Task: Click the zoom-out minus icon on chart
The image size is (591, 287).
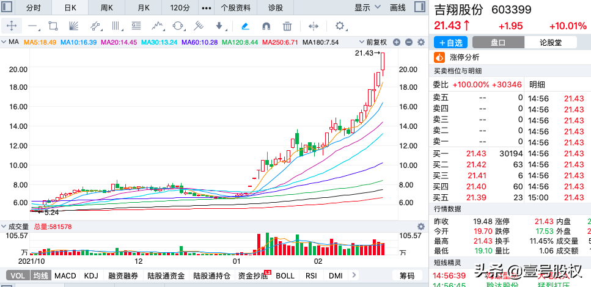Action: pos(408,42)
